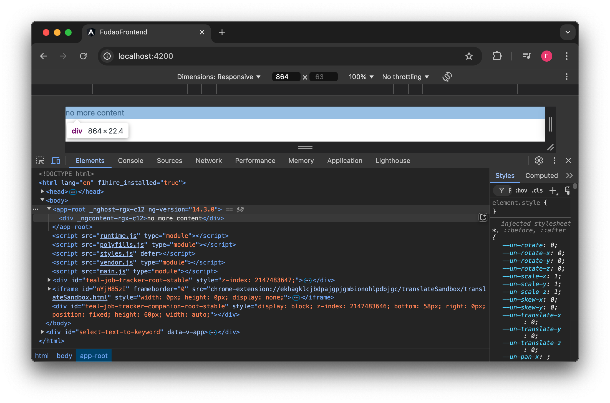This screenshot has height=403, width=610.
Task: Expand the head element in DOM tree
Action: pos(42,191)
